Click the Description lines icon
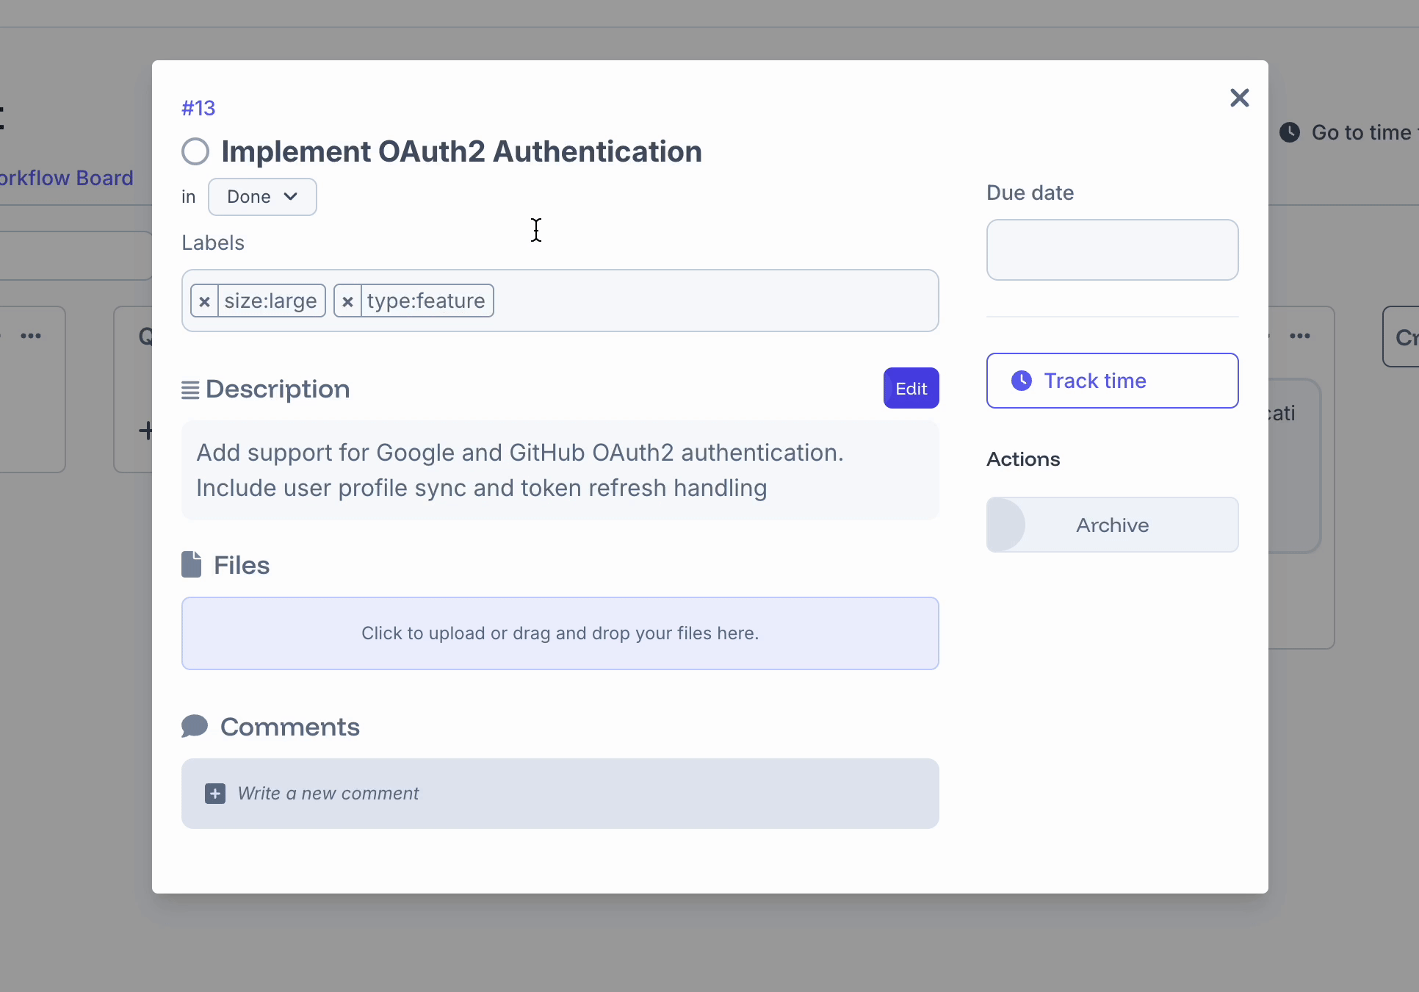The height and width of the screenshot is (992, 1419). [x=190, y=390]
